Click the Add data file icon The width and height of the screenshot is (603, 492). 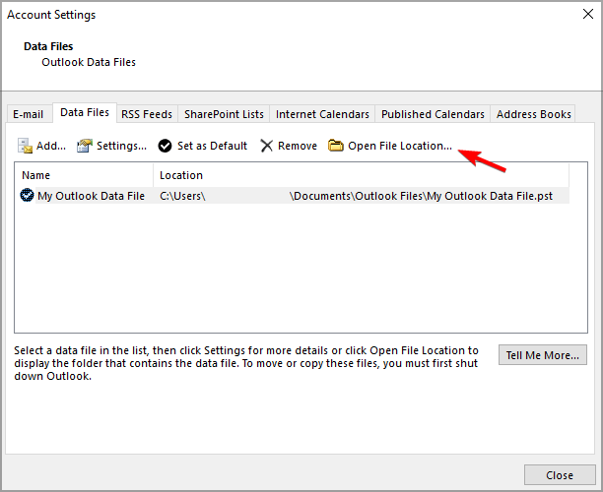tap(26, 146)
